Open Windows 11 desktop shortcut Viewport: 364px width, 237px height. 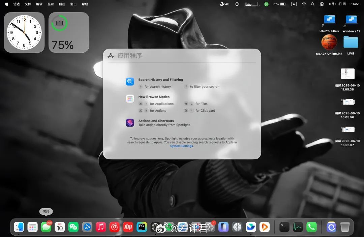(351, 23)
